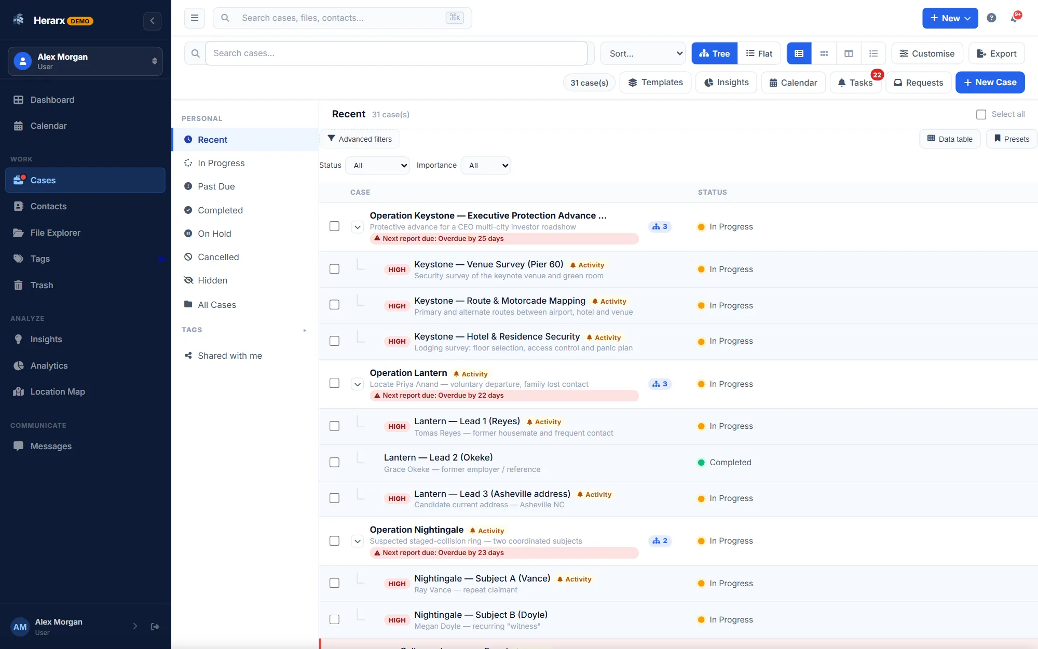Click the sub-case count badge on Operation Keystone

click(660, 227)
